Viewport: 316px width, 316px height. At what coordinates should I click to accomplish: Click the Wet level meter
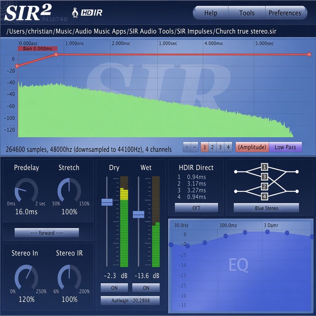[x=156, y=222]
